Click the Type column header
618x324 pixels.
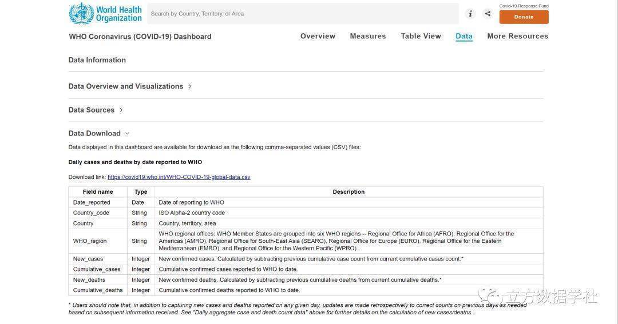coord(141,192)
